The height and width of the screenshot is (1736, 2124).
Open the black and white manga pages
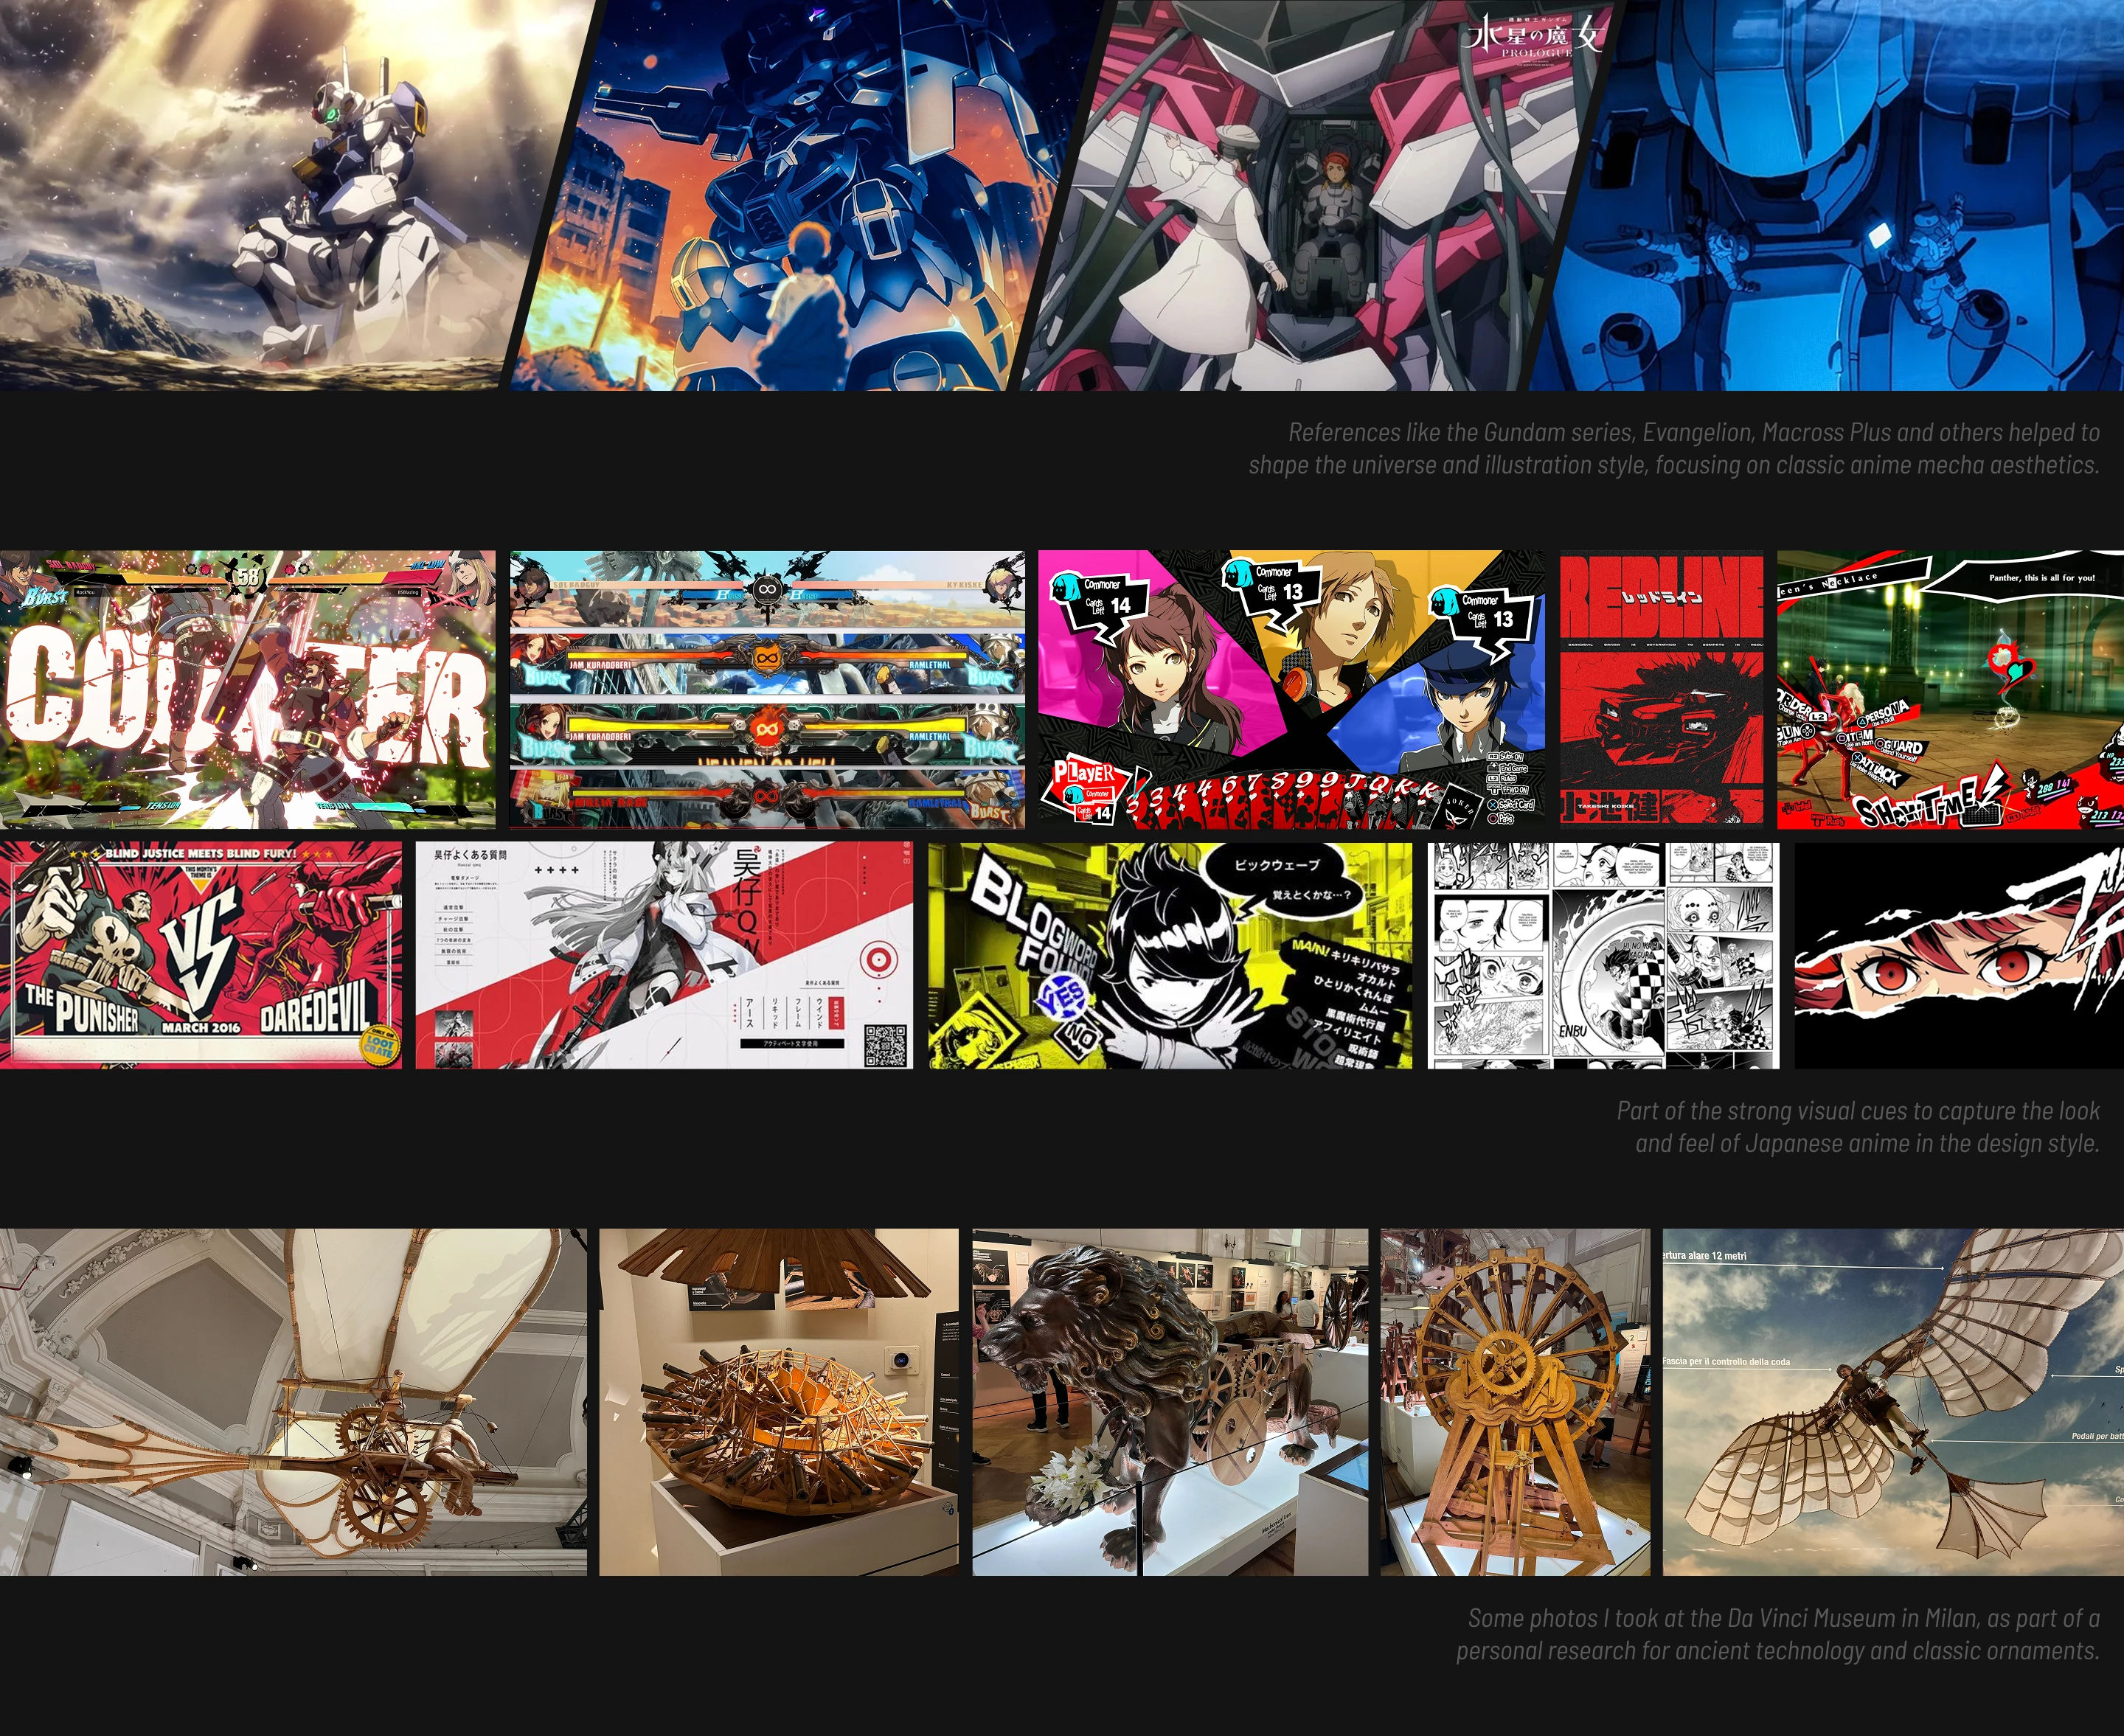click(1603, 955)
